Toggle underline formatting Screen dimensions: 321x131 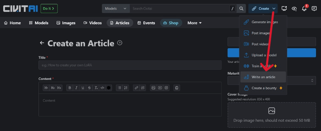point(83,88)
